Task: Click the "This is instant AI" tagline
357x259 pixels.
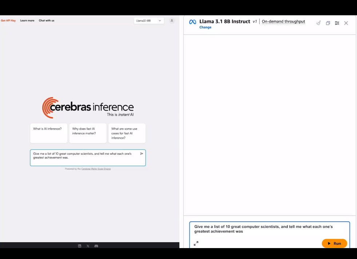Action: tap(120, 115)
